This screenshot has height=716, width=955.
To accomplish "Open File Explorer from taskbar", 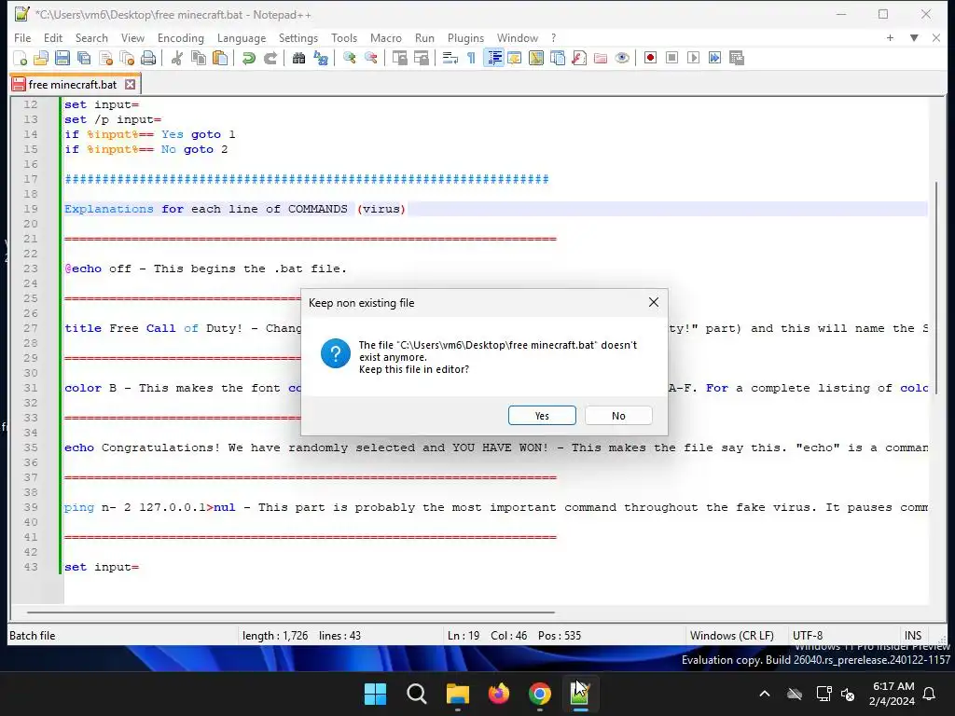I will (x=457, y=694).
